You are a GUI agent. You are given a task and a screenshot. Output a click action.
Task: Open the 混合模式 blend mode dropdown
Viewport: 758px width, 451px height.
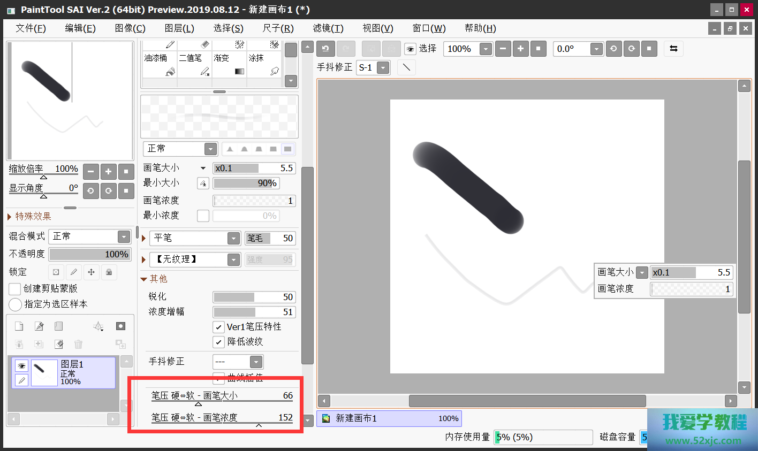(x=124, y=236)
